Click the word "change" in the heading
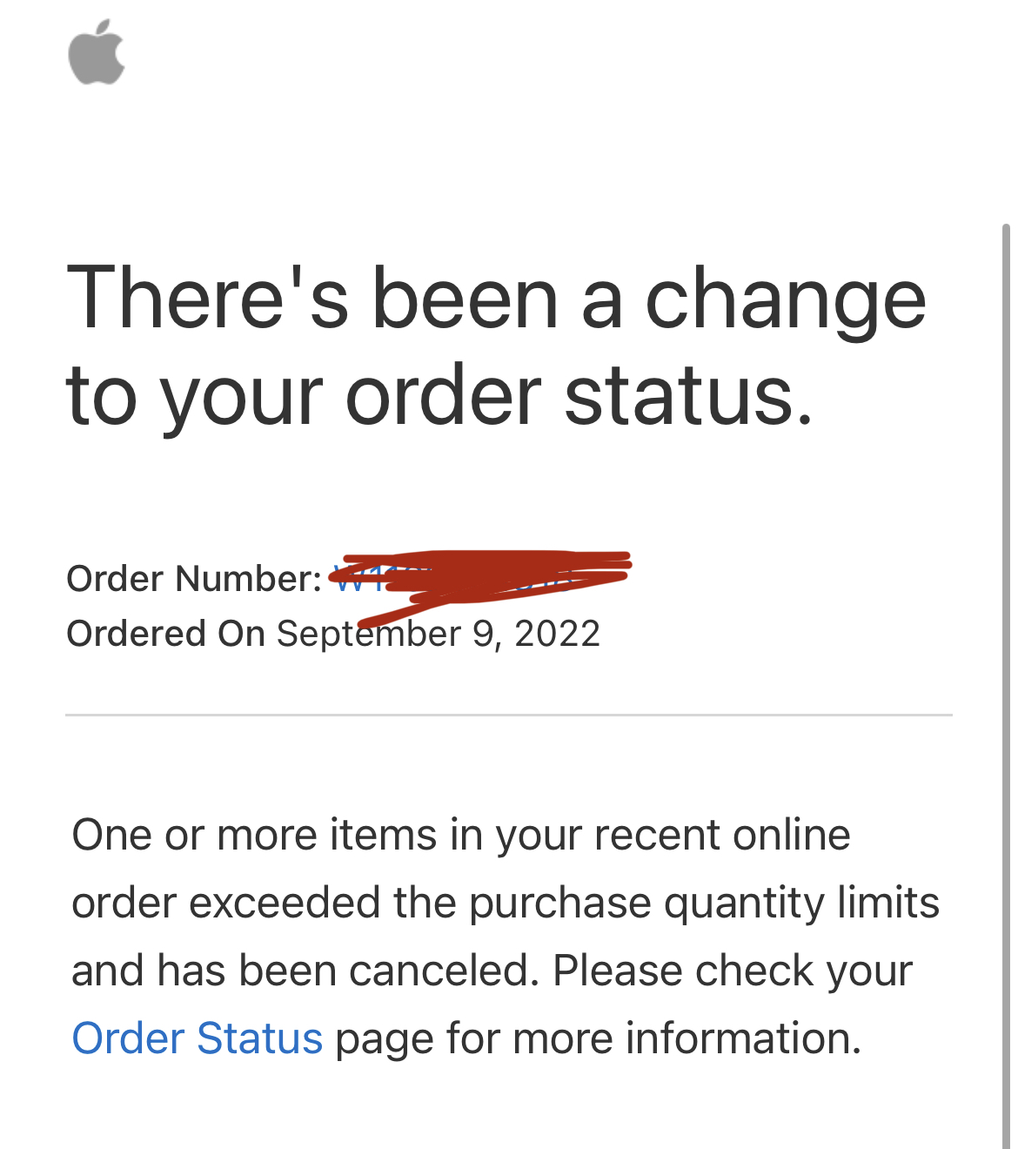1018x1149 pixels. click(785, 300)
